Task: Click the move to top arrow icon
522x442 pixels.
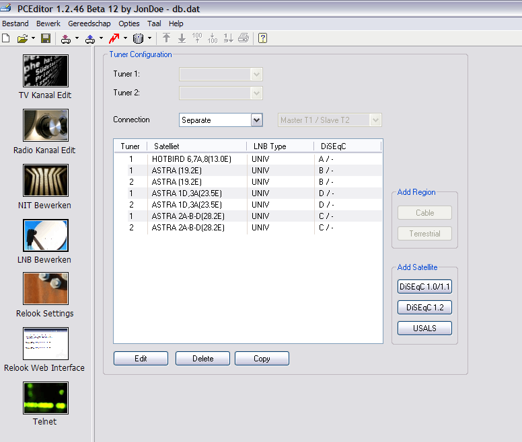Action: coord(166,38)
